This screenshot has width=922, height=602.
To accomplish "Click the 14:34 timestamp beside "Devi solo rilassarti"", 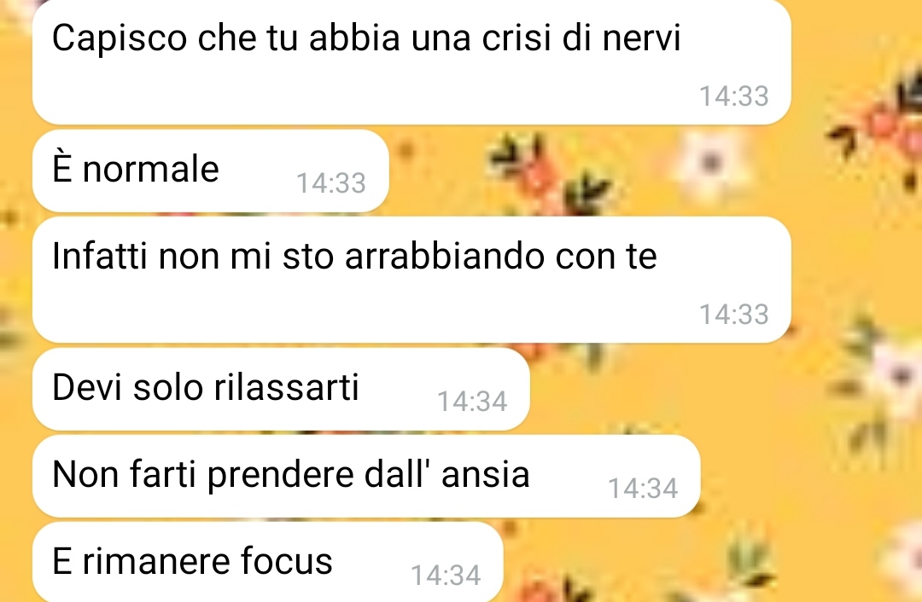I will [x=472, y=402].
